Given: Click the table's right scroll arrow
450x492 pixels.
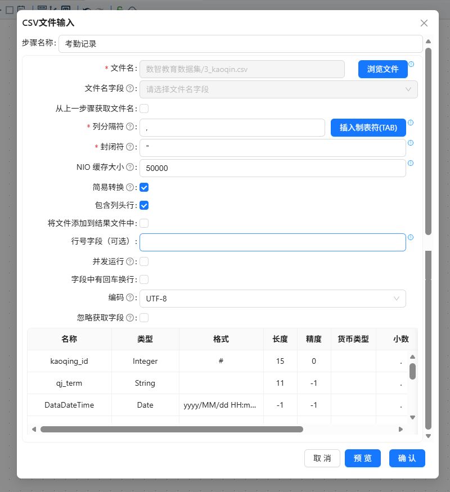Looking at the screenshot, I should [400, 429].
